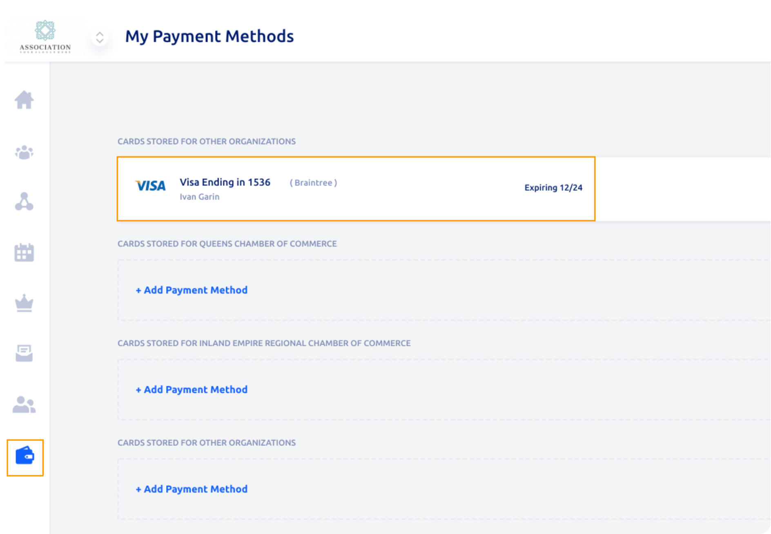Click the Braintree processor label
Screen dimensions: 771x534
[x=313, y=182]
